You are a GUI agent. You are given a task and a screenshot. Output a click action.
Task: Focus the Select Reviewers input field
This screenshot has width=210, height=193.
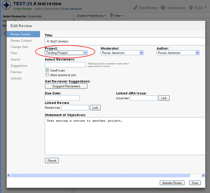tap(65, 65)
